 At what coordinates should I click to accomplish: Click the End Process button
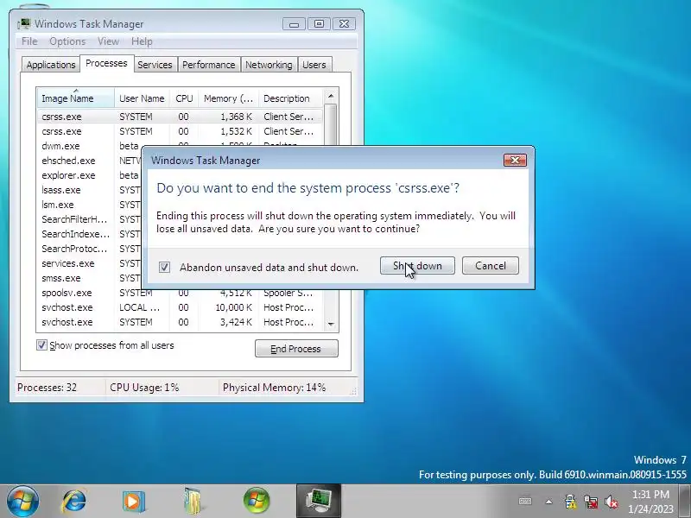coord(296,349)
